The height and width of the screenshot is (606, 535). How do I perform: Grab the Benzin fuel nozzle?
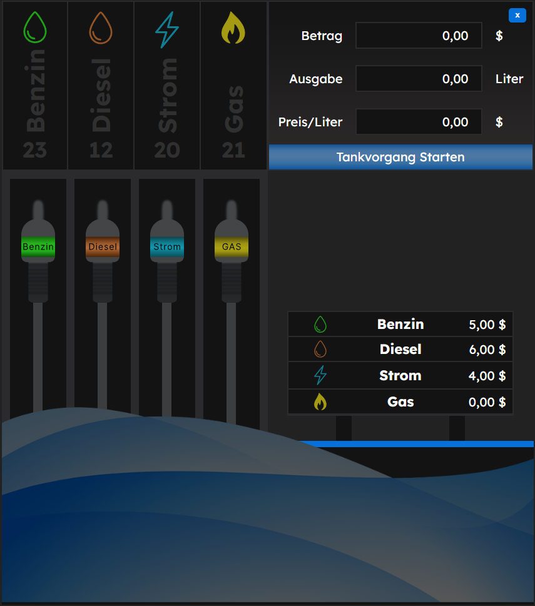38,246
